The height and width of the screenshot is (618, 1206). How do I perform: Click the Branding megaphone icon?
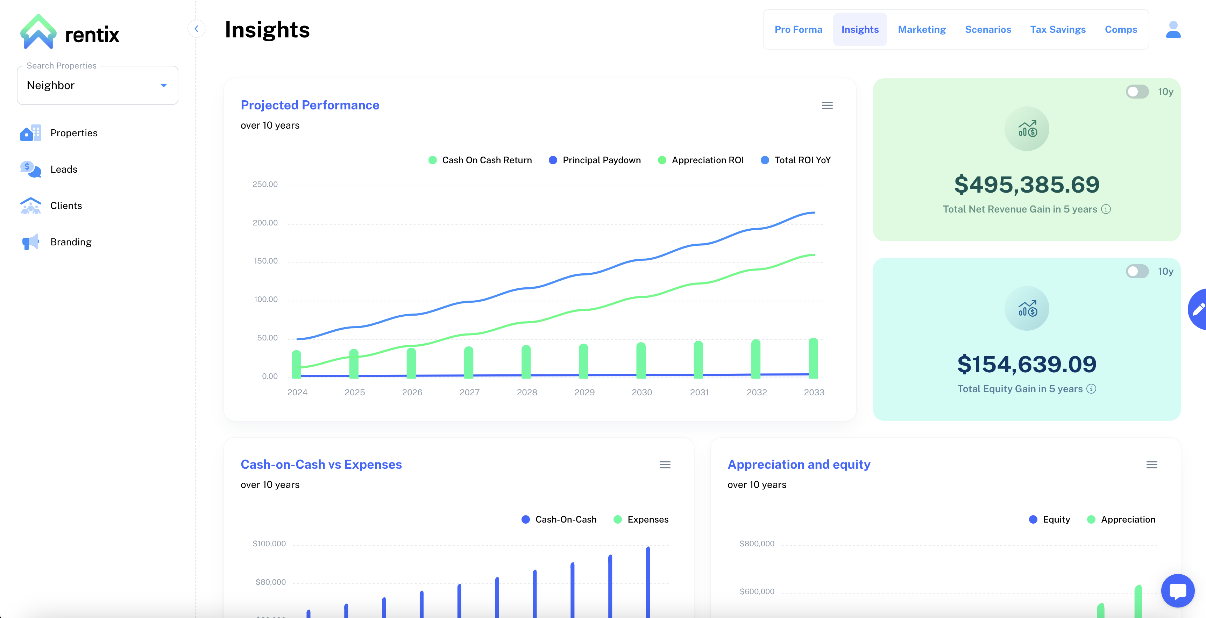(x=30, y=242)
